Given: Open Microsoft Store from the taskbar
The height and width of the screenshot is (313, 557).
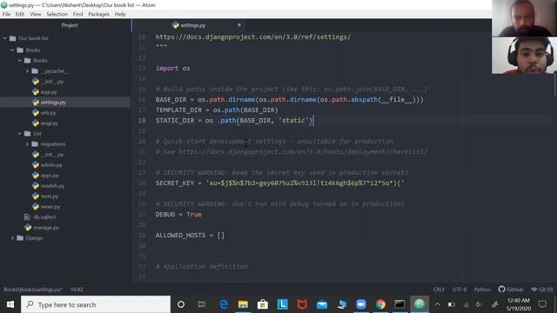Looking at the screenshot, I should [x=263, y=304].
